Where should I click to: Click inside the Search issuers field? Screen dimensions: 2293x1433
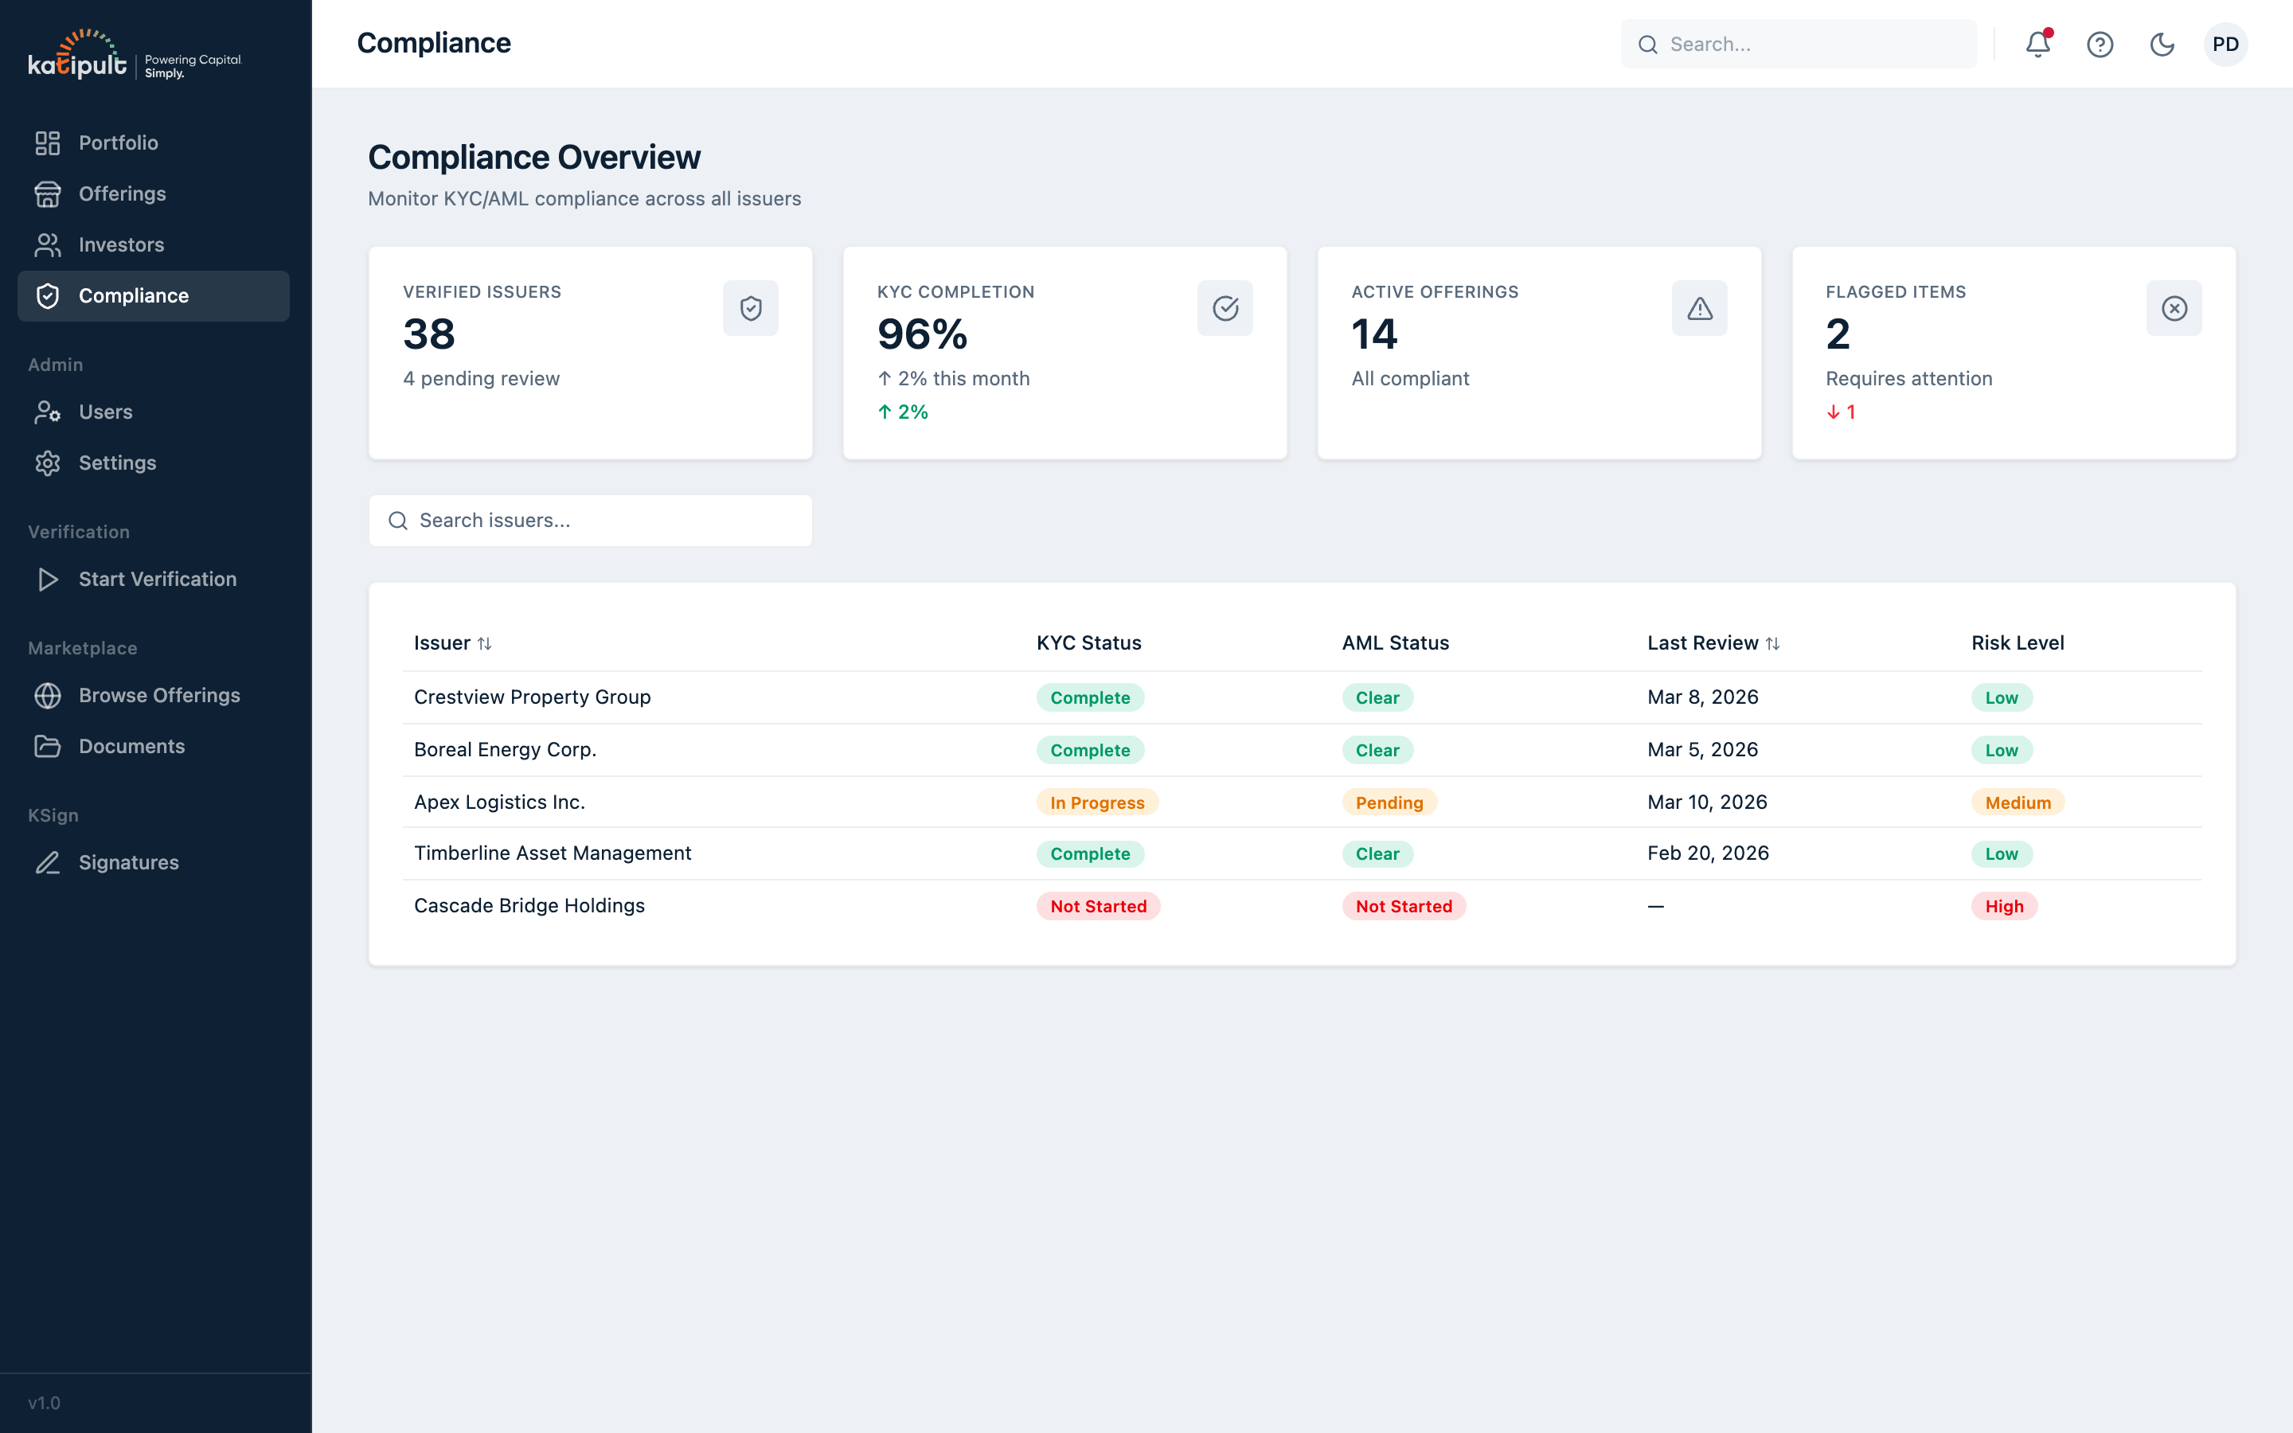tap(589, 519)
